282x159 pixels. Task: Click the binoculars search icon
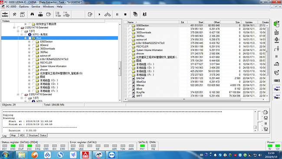pyautogui.click(x=32, y=14)
